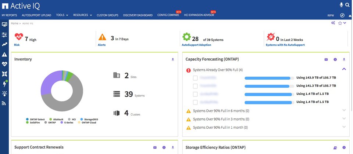Open the lightning bolt sidebar icon
Viewport: 353px width, 154px height.
(x=4, y=84)
